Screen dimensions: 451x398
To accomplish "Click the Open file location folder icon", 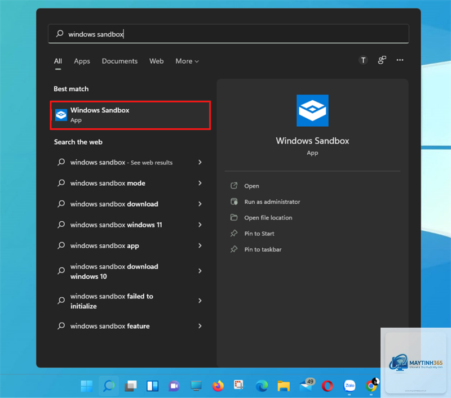I will (x=234, y=217).
